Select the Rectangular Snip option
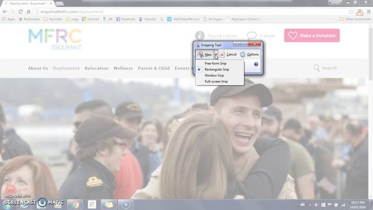373x210 pixels. click(x=217, y=69)
